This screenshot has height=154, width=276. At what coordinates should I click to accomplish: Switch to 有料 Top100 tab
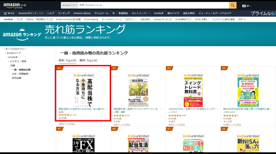pos(67,60)
